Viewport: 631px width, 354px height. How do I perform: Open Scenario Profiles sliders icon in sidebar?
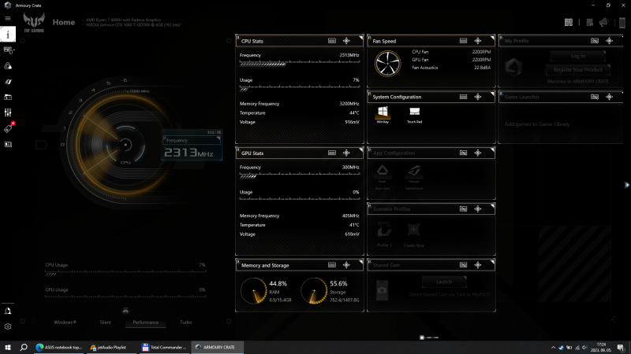8,112
